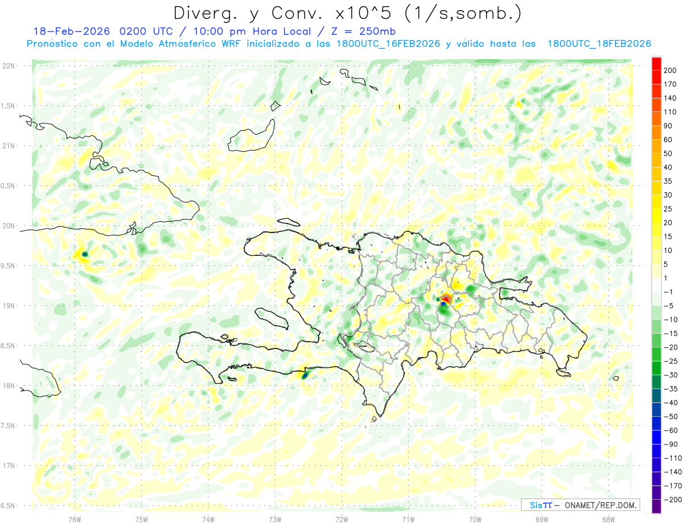Viewport: 683px width, 527px height.
Task: Click the '76W' longitude label
Action: click(75, 519)
